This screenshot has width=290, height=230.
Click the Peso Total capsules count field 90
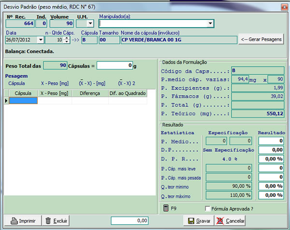55,65
